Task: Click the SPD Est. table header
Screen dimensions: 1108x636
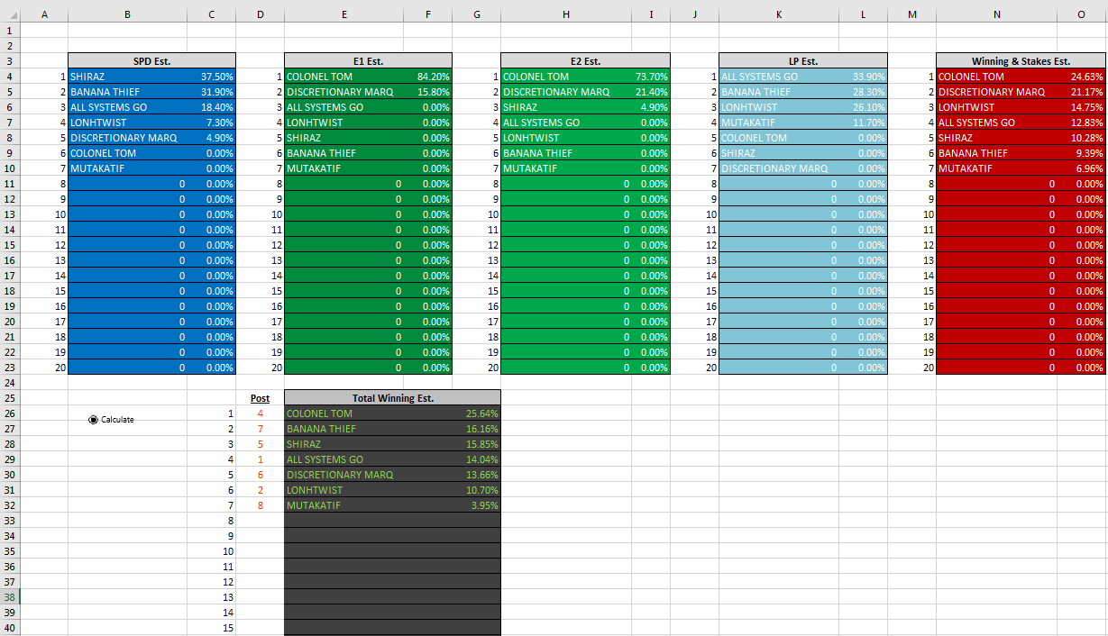Action: coord(151,61)
